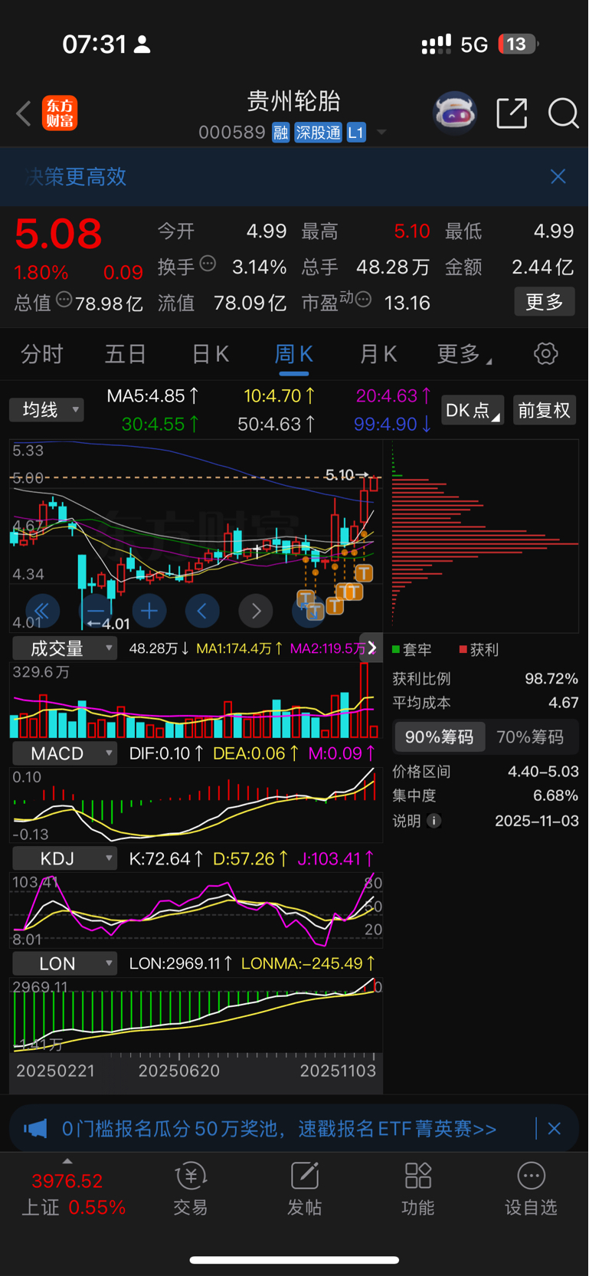Open 均线 indicator dropdown
This screenshot has width=589, height=1276.
(46, 410)
